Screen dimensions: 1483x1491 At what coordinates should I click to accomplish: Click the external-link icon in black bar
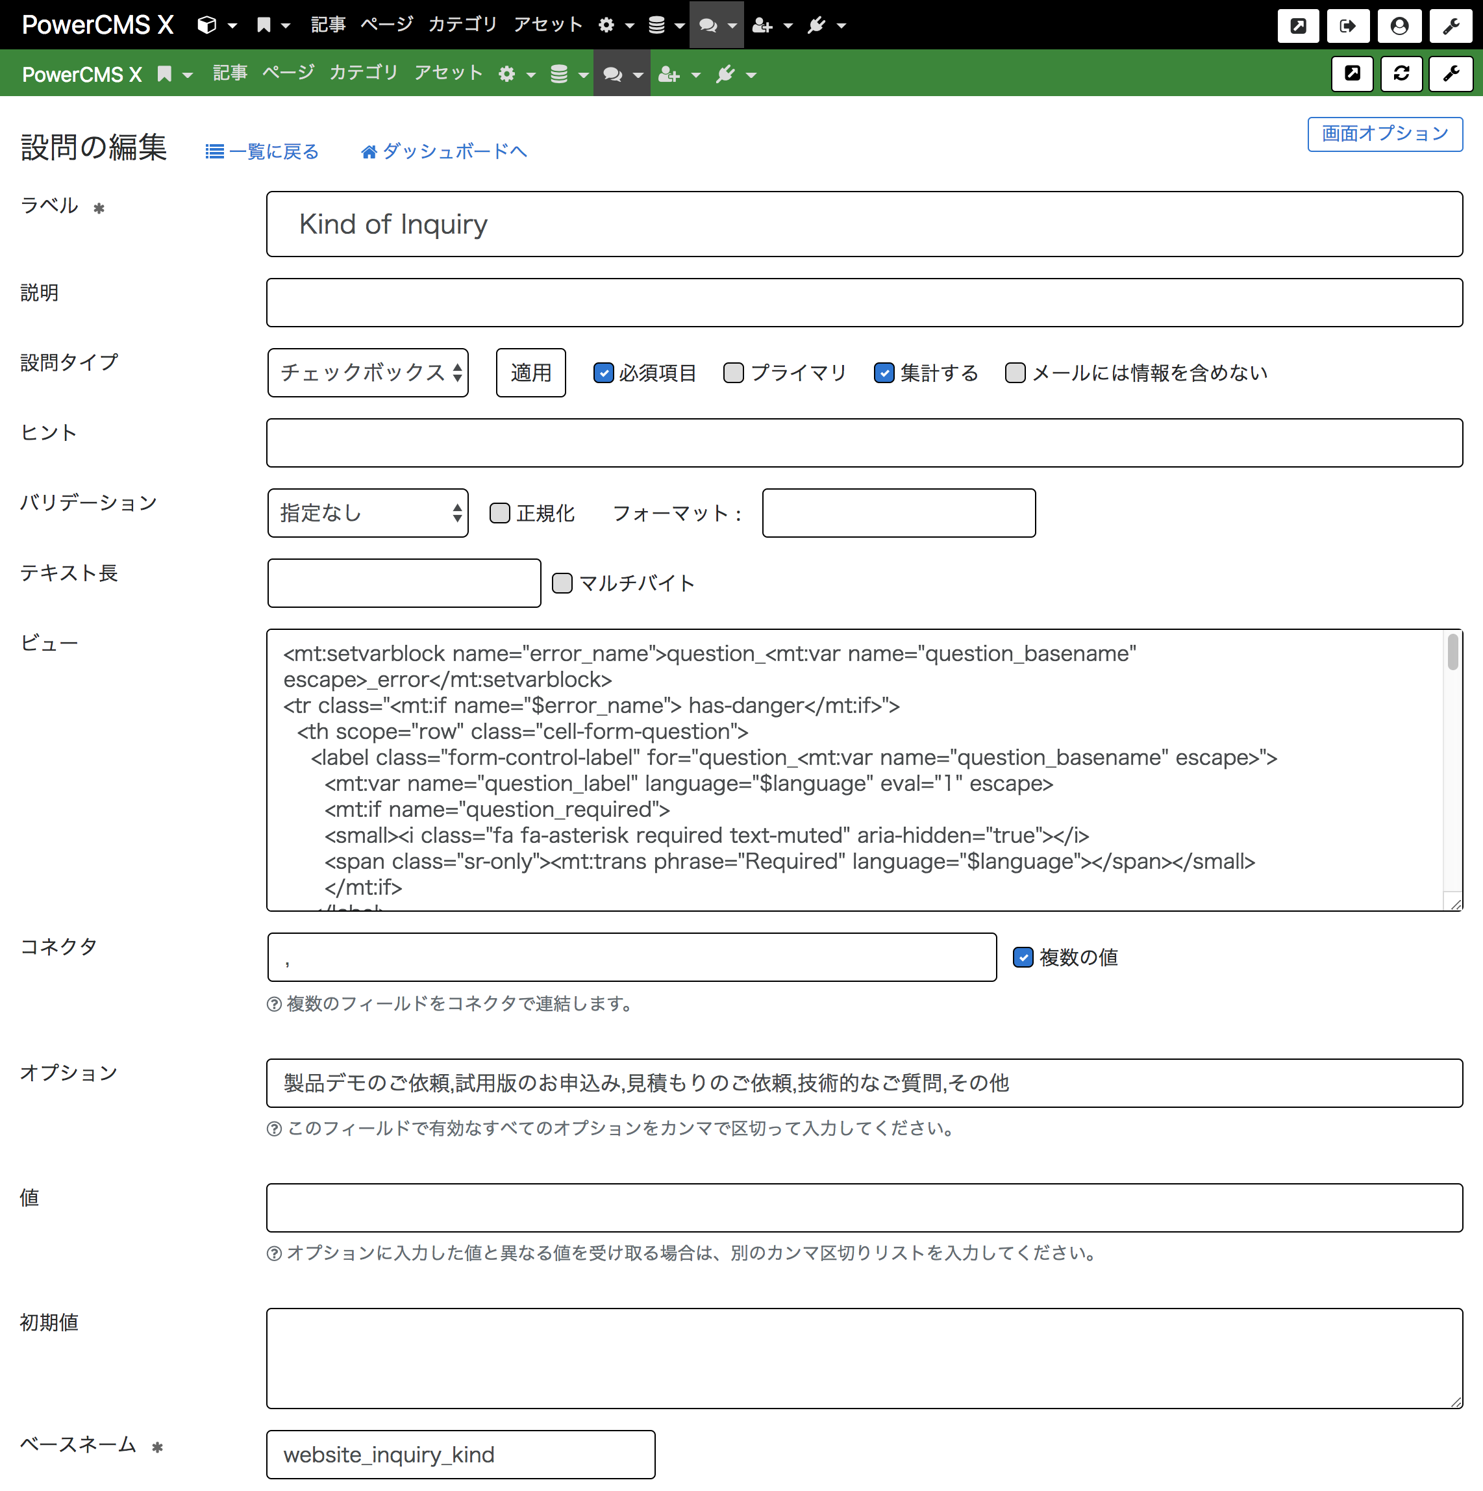coord(1299,25)
